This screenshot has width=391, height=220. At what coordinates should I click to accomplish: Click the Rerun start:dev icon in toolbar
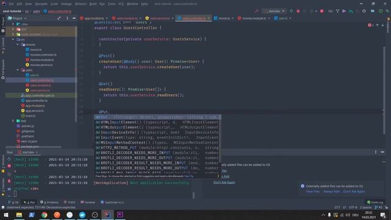pyautogui.click(x=291, y=11)
